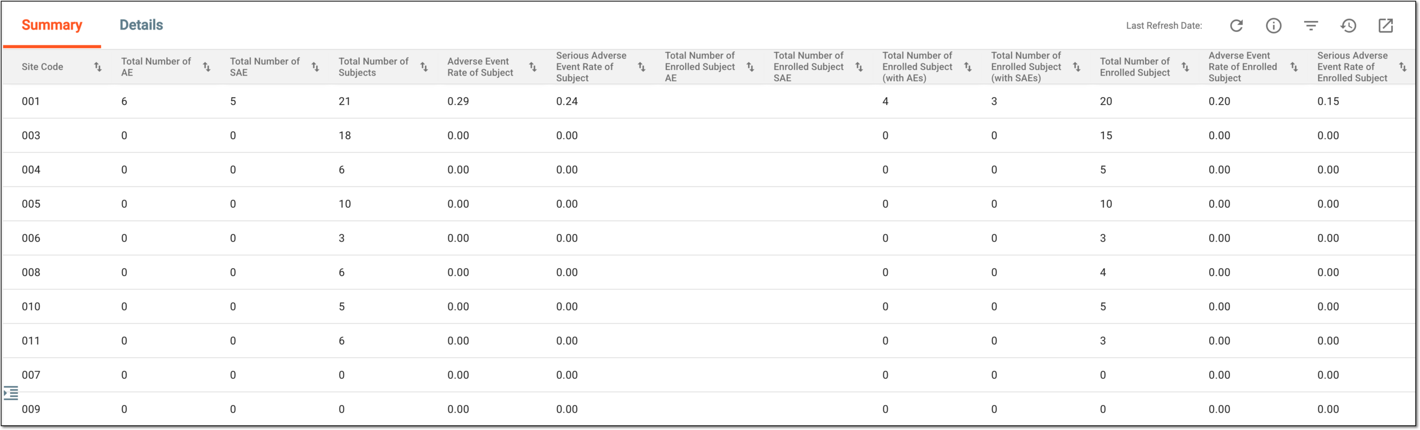Click enrolled subject count 15 in row 003

[x=1106, y=136]
